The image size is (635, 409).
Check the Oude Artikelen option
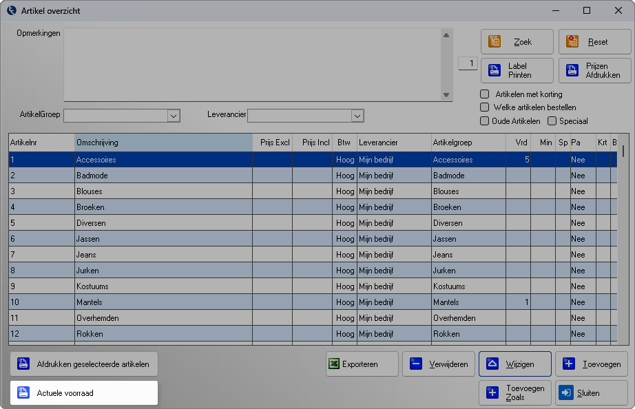point(484,120)
